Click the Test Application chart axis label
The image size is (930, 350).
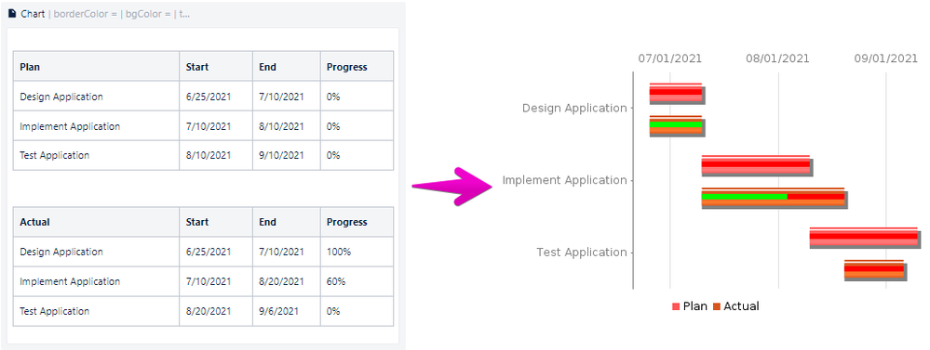coord(581,253)
